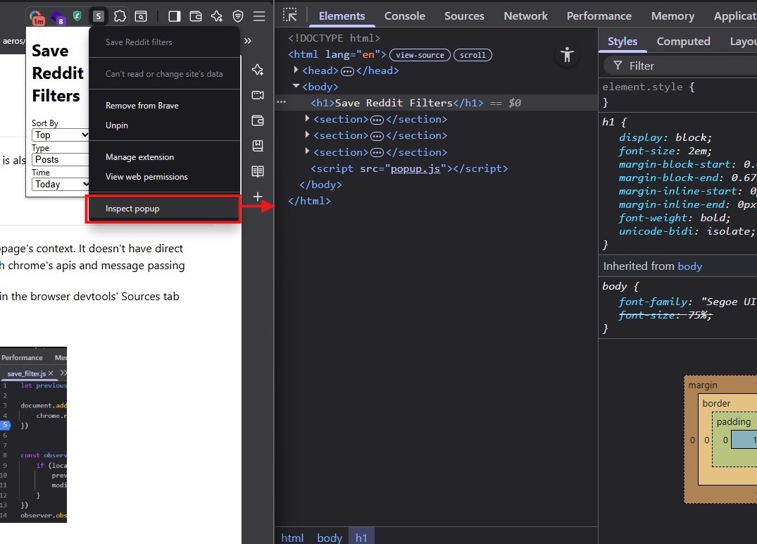Click the ellipsis badge in the second section element
The image size is (757, 544).
tap(377, 136)
